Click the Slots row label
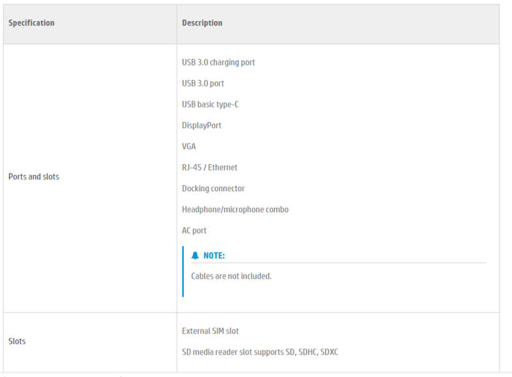512x377 pixels. [17, 341]
